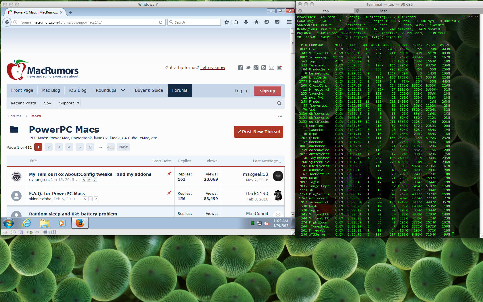Follow the 'Let us know' tip link
Viewport: 483px width, 302px height.
pyautogui.click(x=213, y=68)
